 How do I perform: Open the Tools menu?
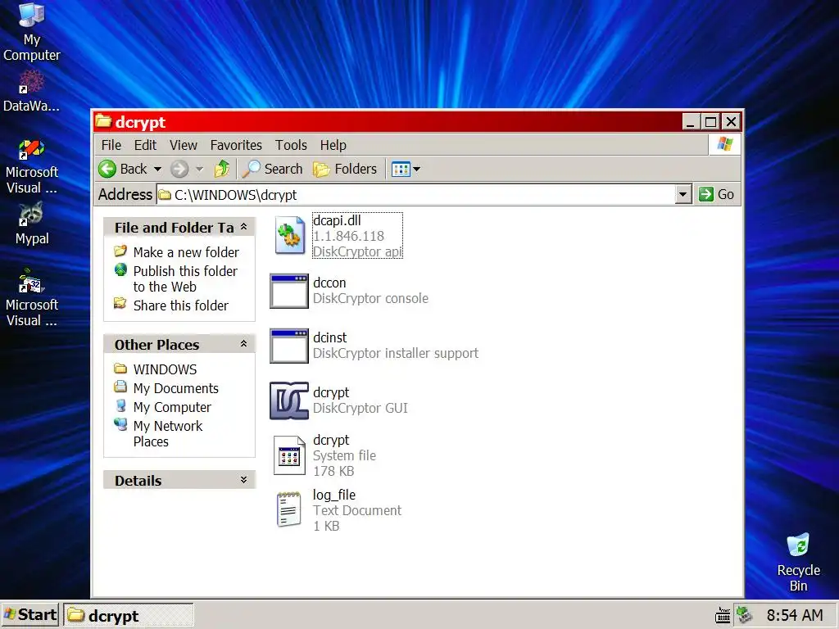(x=291, y=145)
